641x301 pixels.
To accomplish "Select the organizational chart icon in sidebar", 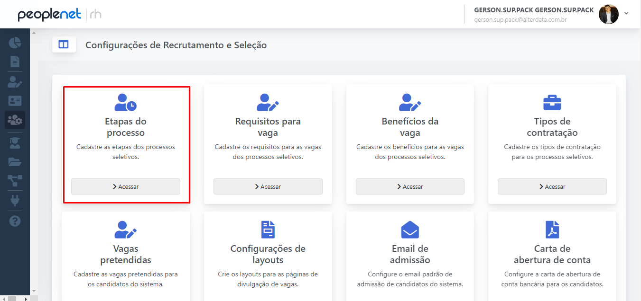I will pos(15,181).
